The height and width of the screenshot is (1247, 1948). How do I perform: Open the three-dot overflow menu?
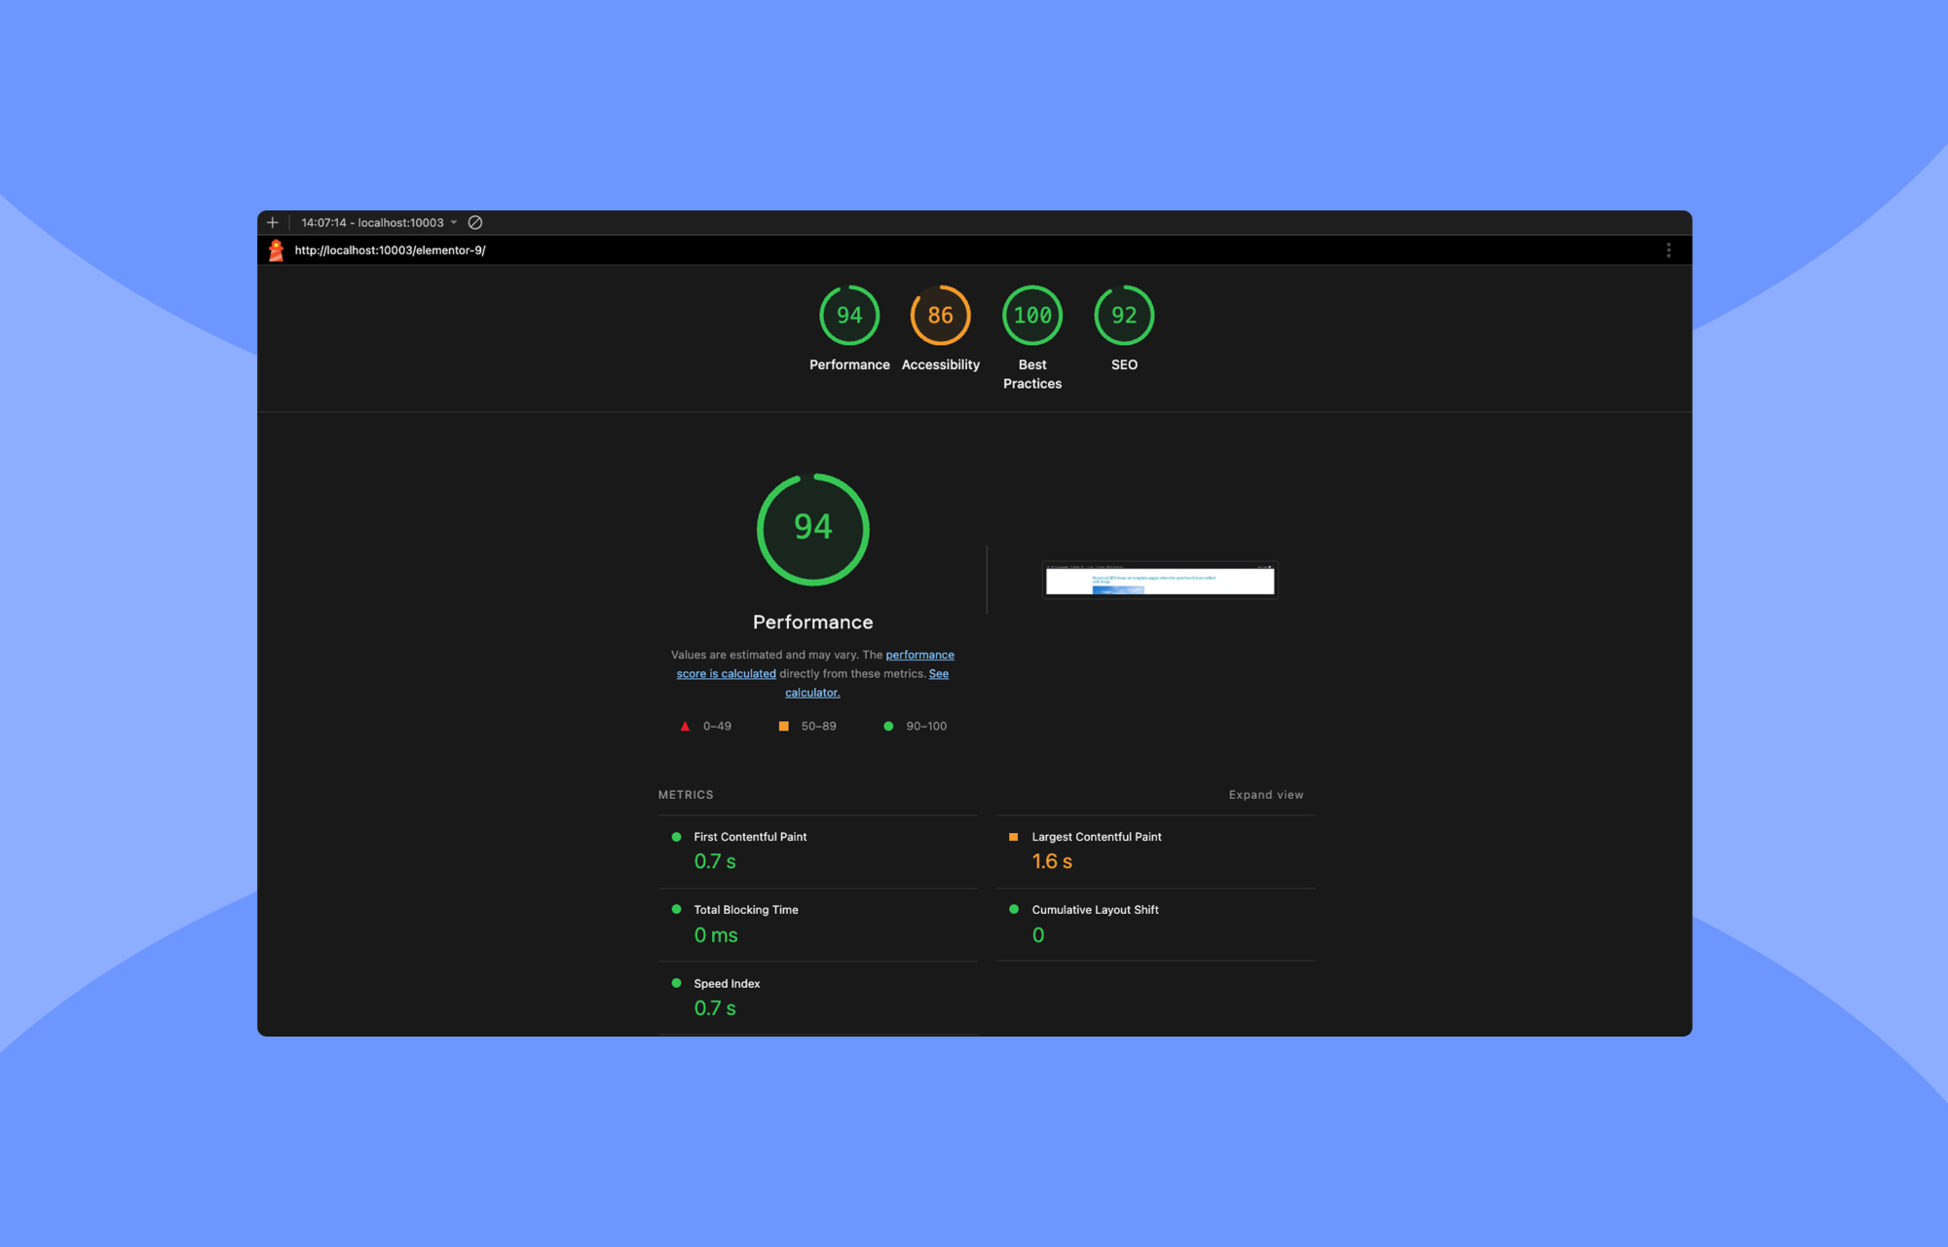[1669, 250]
